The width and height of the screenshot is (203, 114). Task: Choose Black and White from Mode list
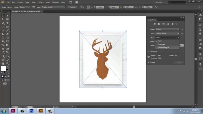(x=167, y=47)
